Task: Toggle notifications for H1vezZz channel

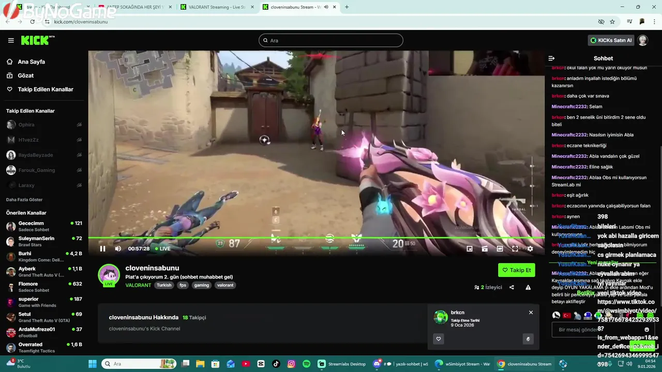Action: tap(79, 139)
